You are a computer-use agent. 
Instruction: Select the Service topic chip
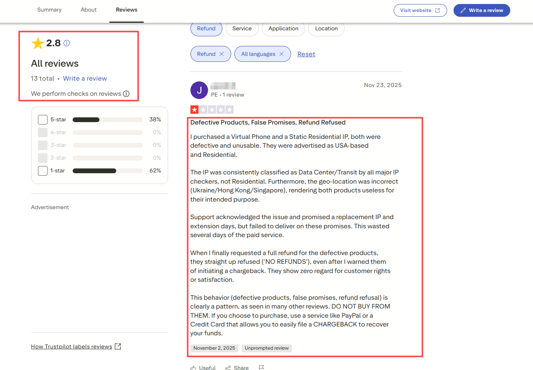coord(242,29)
